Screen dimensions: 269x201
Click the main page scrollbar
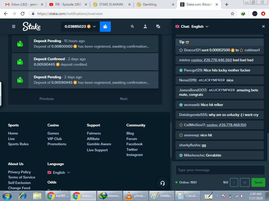pyautogui.click(x=171, y=140)
